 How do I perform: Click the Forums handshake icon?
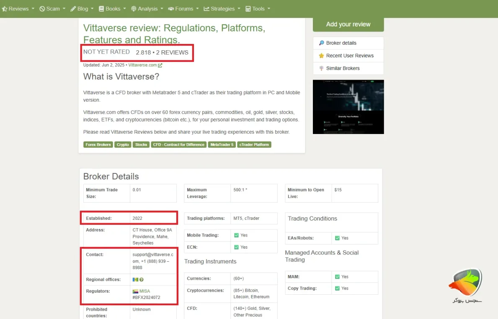[171, 9]
